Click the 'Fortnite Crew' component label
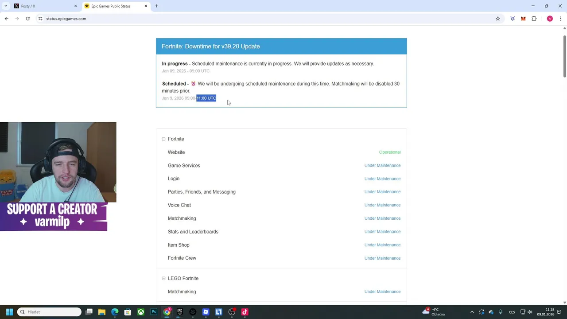 182,258
